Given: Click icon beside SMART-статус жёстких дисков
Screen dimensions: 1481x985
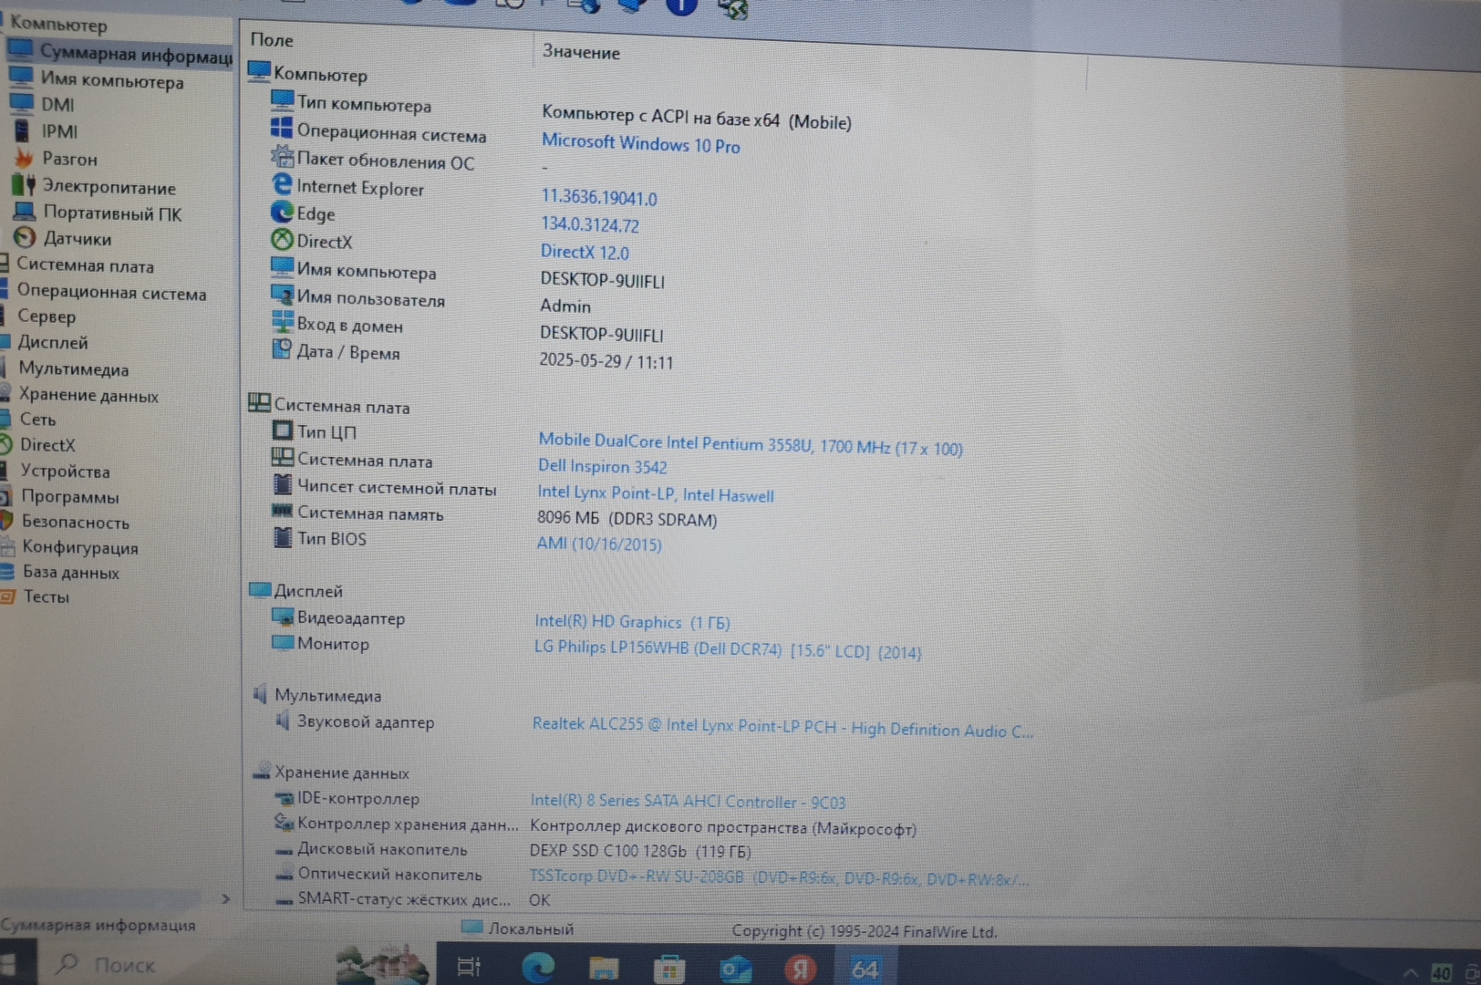Looking at the screenshot, I should tap(285, 900).
